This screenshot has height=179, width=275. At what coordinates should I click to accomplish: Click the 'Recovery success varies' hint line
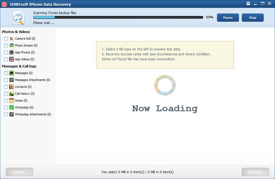(x=156, y=54)
